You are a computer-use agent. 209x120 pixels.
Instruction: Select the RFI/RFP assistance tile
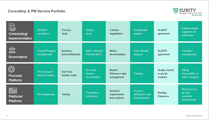tap(46, 31)
